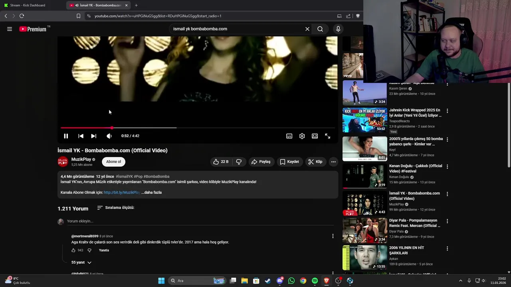Open OBS Studio from taskbar

[x=338, y=281]
